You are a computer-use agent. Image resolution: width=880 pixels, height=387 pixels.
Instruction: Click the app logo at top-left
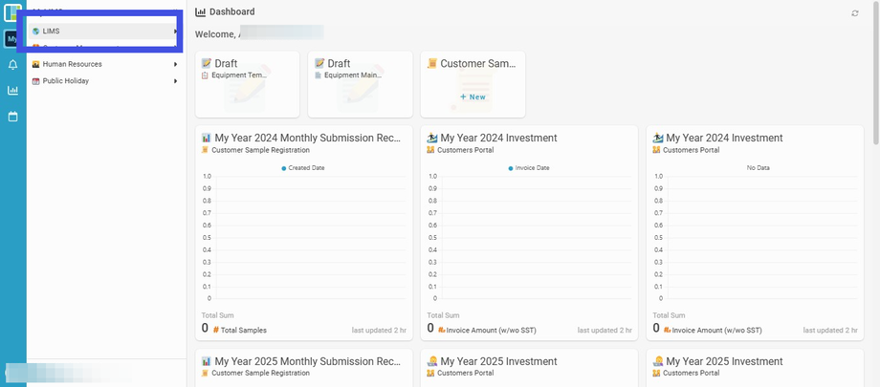[11, 12]
